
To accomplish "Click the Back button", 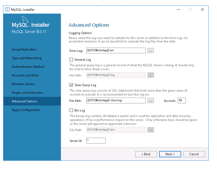I will 146,154.
